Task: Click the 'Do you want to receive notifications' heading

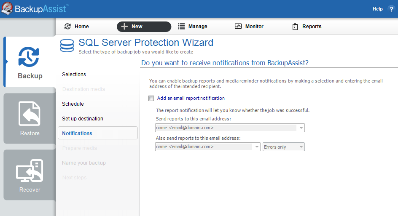Action: pyautogui.click(x=225, y=63)
